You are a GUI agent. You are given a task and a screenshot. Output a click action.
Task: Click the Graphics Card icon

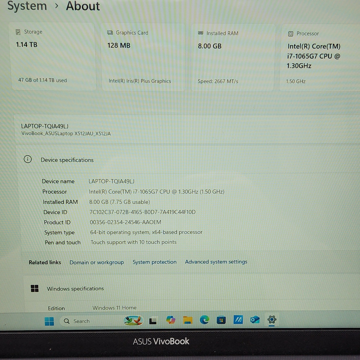(x=110, y=33)
